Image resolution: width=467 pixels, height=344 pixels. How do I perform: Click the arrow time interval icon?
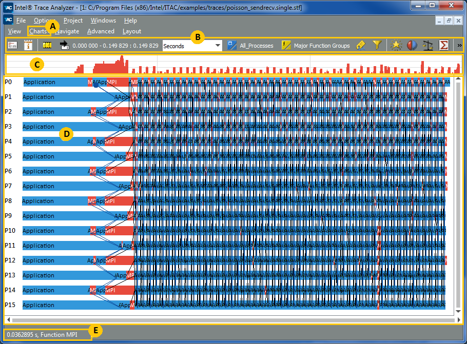64,46
